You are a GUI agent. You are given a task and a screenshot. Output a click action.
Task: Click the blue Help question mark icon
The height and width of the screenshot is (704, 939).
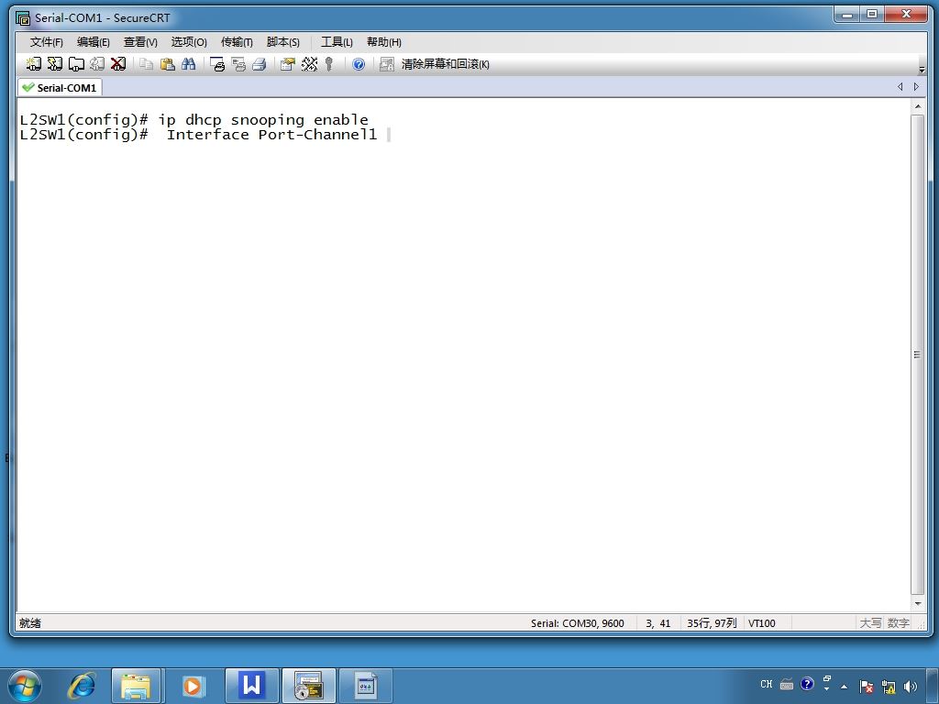(359, 64)
